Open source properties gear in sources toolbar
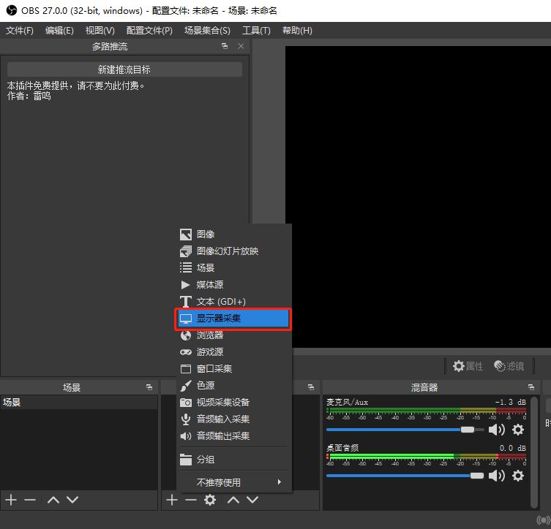This screenshot has height=529, width=551. coord(210,500)
